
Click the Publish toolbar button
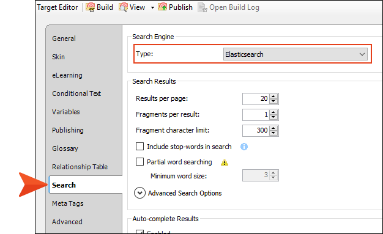click(x=175, y=7)
